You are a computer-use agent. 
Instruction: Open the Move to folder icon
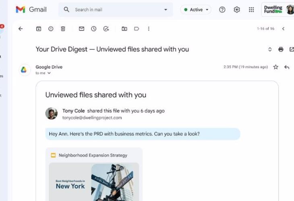tap(124, 29)
